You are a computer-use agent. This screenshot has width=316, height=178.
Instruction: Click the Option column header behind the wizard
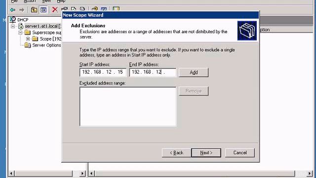point(286,30)
